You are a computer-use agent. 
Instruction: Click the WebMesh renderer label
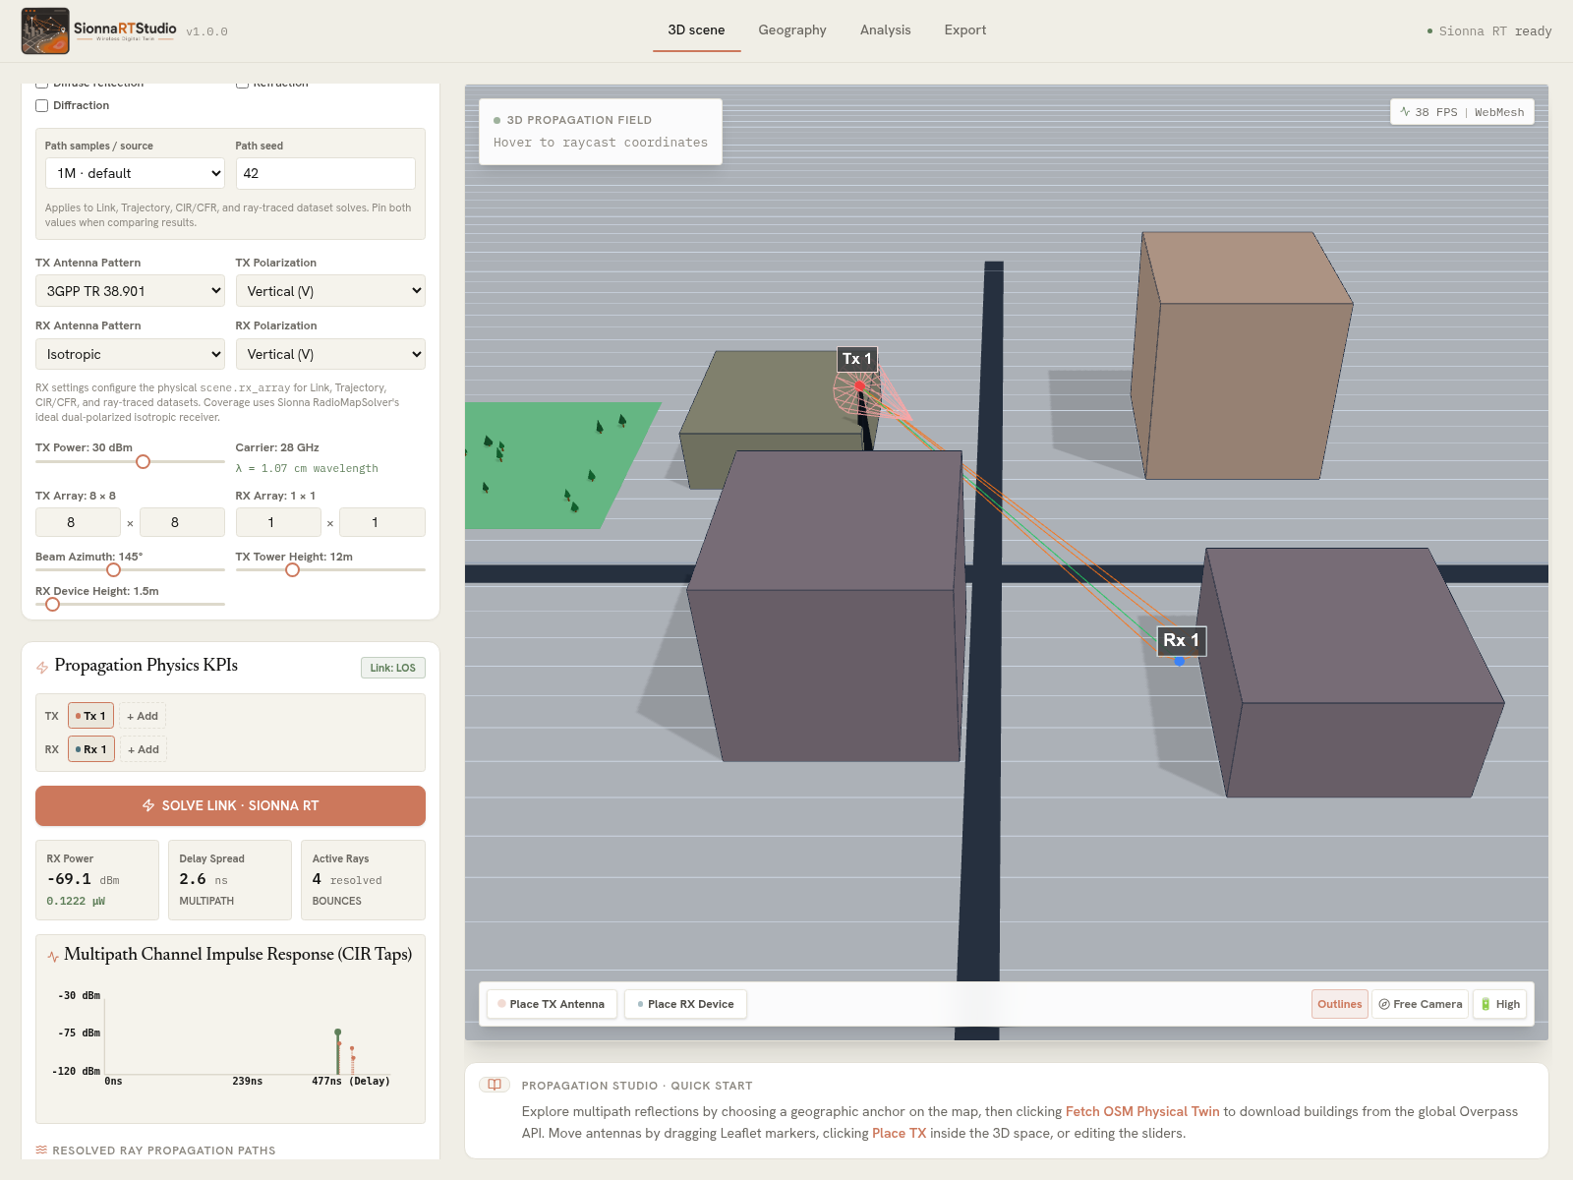1499,112
